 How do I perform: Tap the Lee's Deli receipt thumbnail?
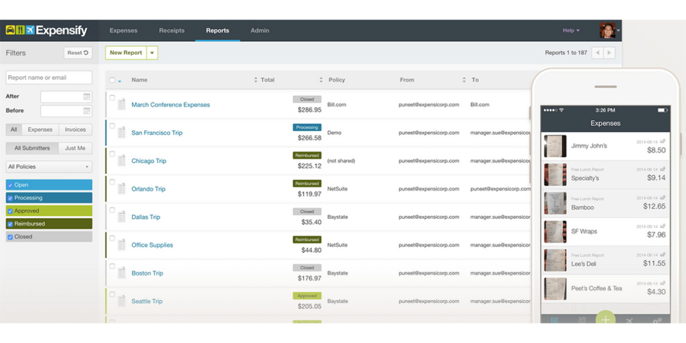click(x=555, y=260)
